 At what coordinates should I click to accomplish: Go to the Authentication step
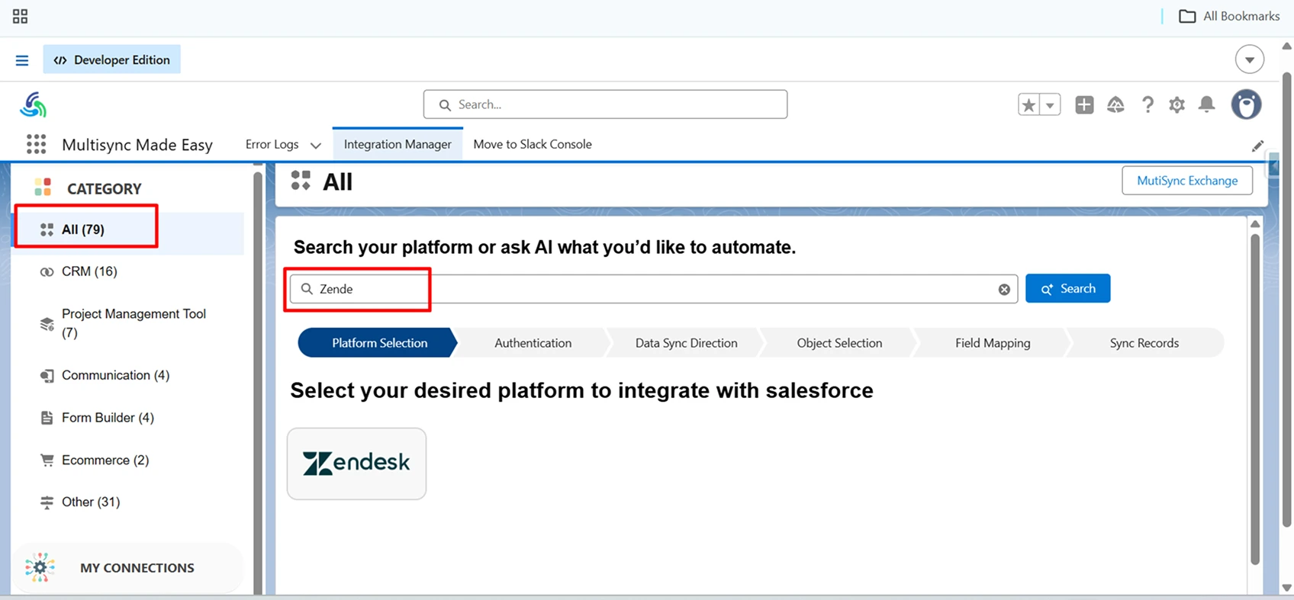533,343
